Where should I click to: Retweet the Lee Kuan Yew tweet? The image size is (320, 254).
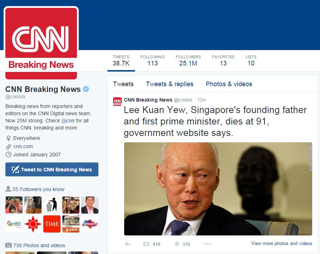[146, 244]
